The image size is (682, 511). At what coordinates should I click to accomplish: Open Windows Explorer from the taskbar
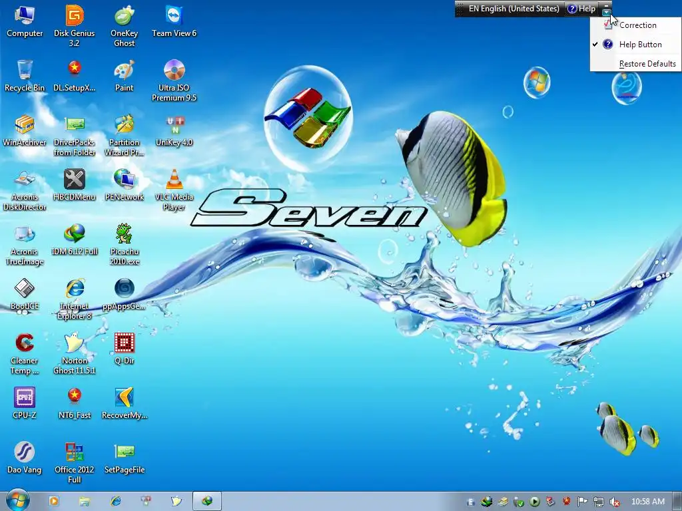(x=85, y=501)
